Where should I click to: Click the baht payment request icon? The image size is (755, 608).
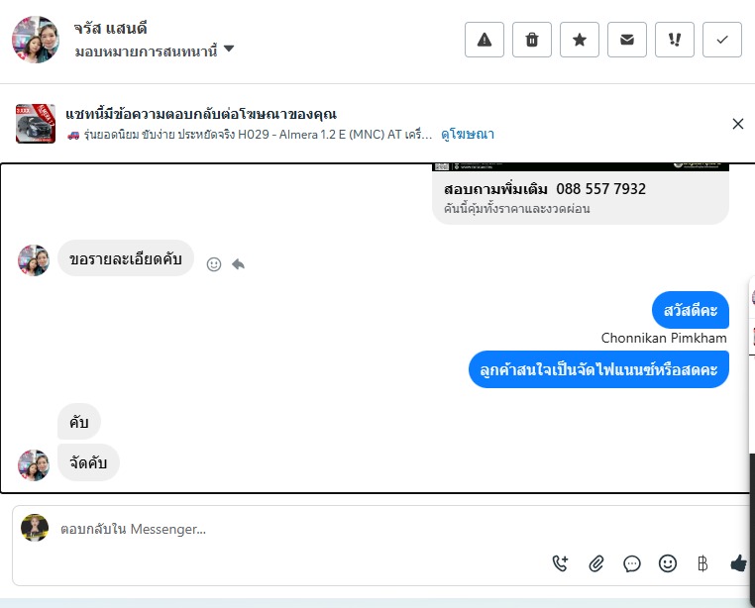tap(702, 563)
